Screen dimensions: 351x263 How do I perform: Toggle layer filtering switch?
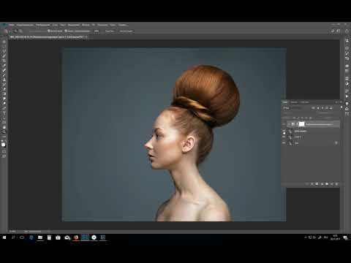tap(341, 107)
